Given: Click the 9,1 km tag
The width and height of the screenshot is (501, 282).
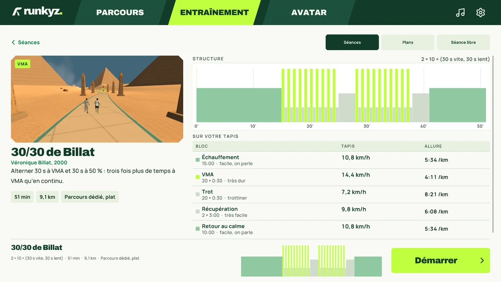Looking at the screenshot, I should tap(48, 197).
